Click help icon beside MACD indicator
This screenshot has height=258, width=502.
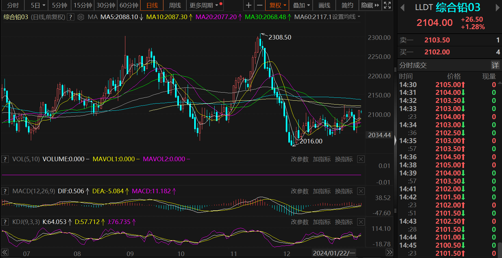(5, 191)
